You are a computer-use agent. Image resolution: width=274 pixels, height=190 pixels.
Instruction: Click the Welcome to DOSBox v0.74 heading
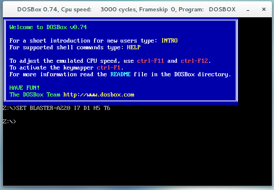[48, 27]
